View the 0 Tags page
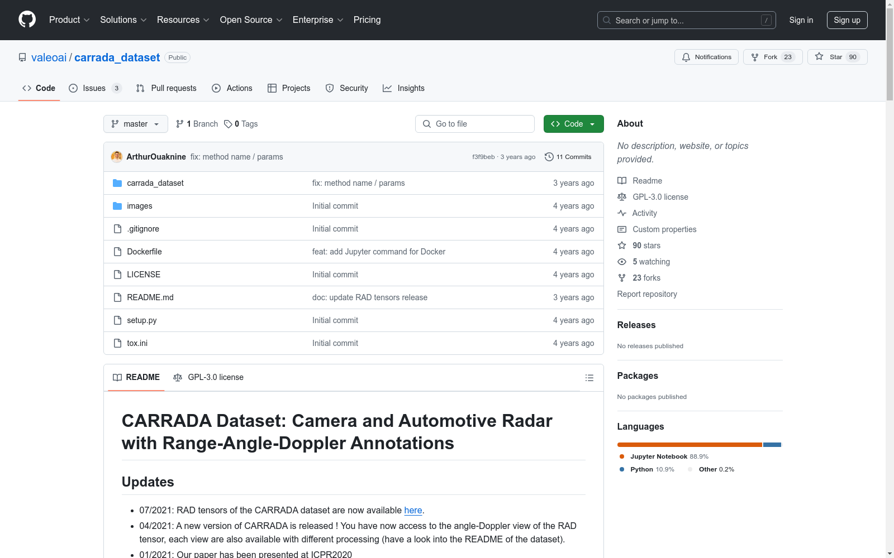The height and width of the screenshot is (558, 894). click(x=241, y=124)
